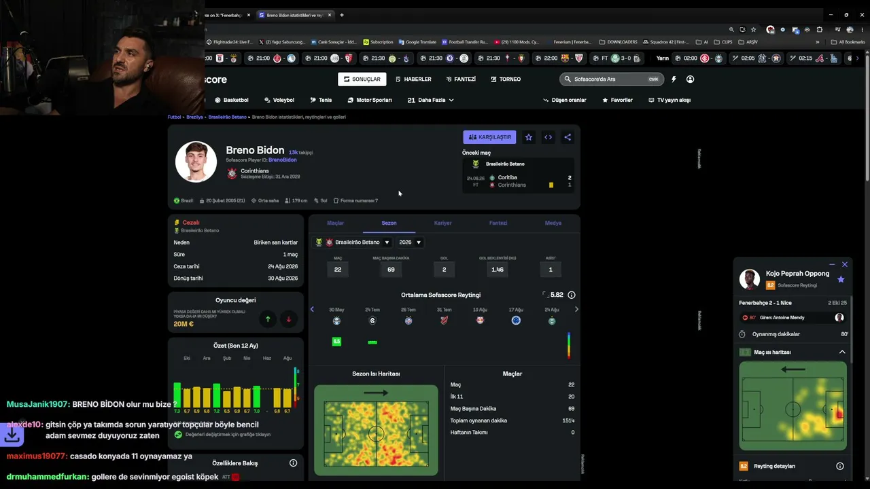Share the Breno Bidon profile
Screen dimensions: 870x489
[568, 137]
